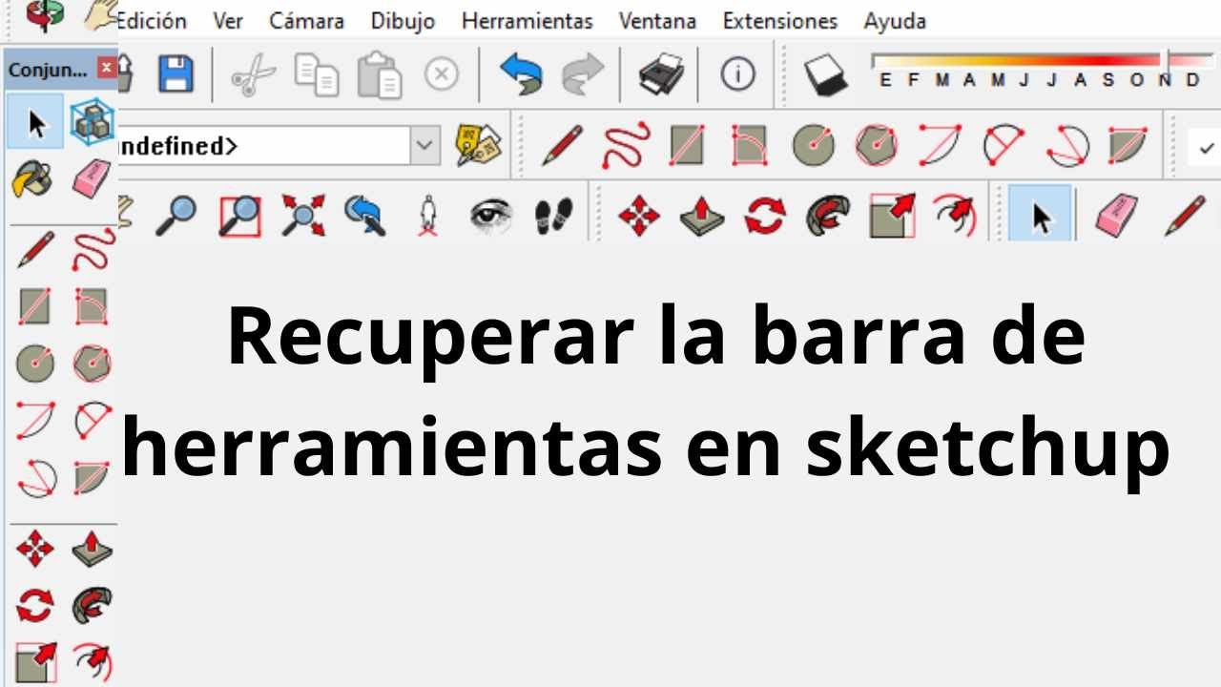Click the Cut scissors icon

tap(253, 74)
